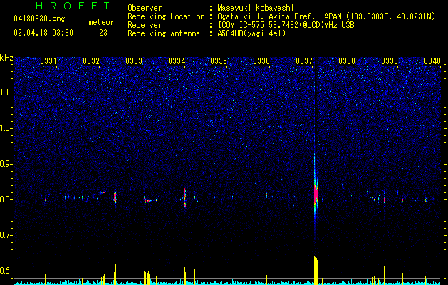Click the date stamp 02.04.18 03:30
448x285 pixels.
click(x=43, y=33)
